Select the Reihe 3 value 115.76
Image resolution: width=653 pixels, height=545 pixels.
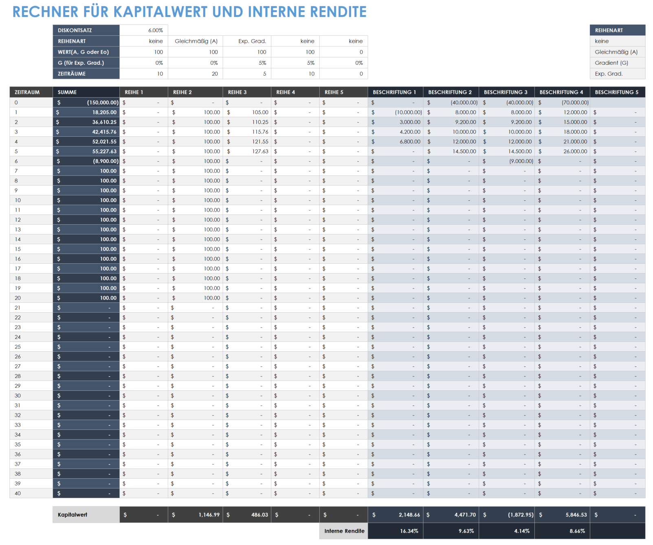pyautogui.click(x=247, y=132)
